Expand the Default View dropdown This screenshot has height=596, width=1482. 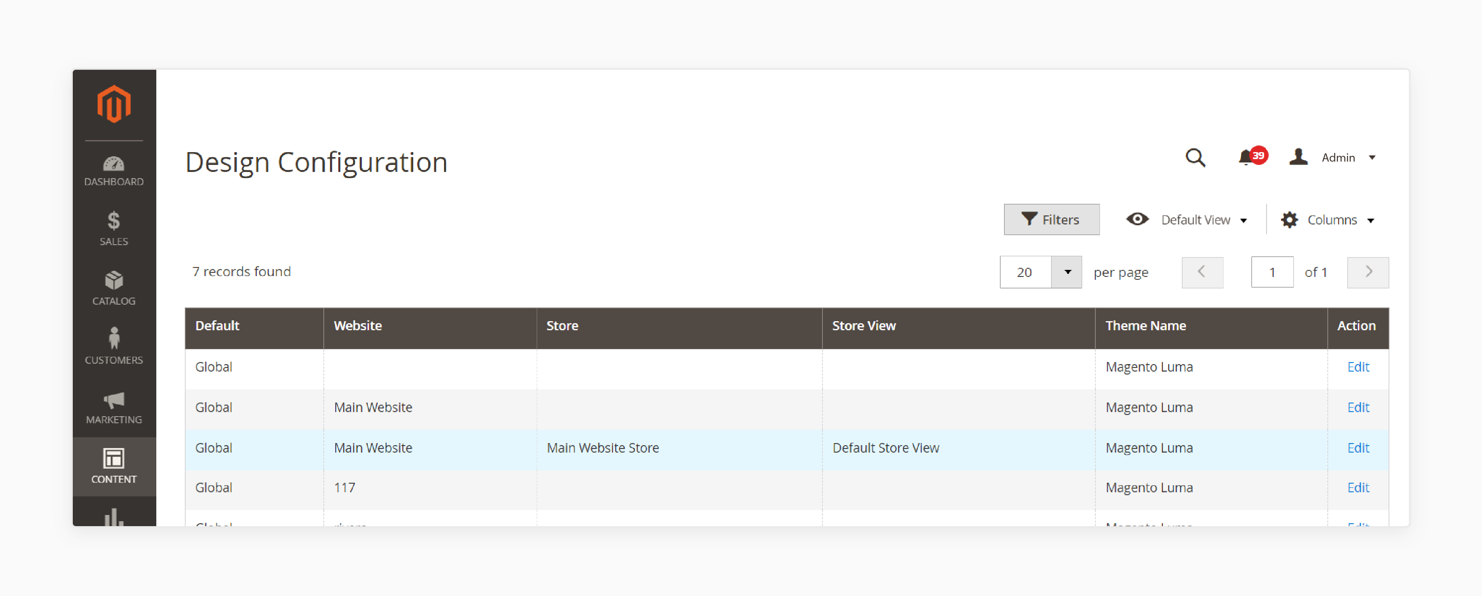1243,221
